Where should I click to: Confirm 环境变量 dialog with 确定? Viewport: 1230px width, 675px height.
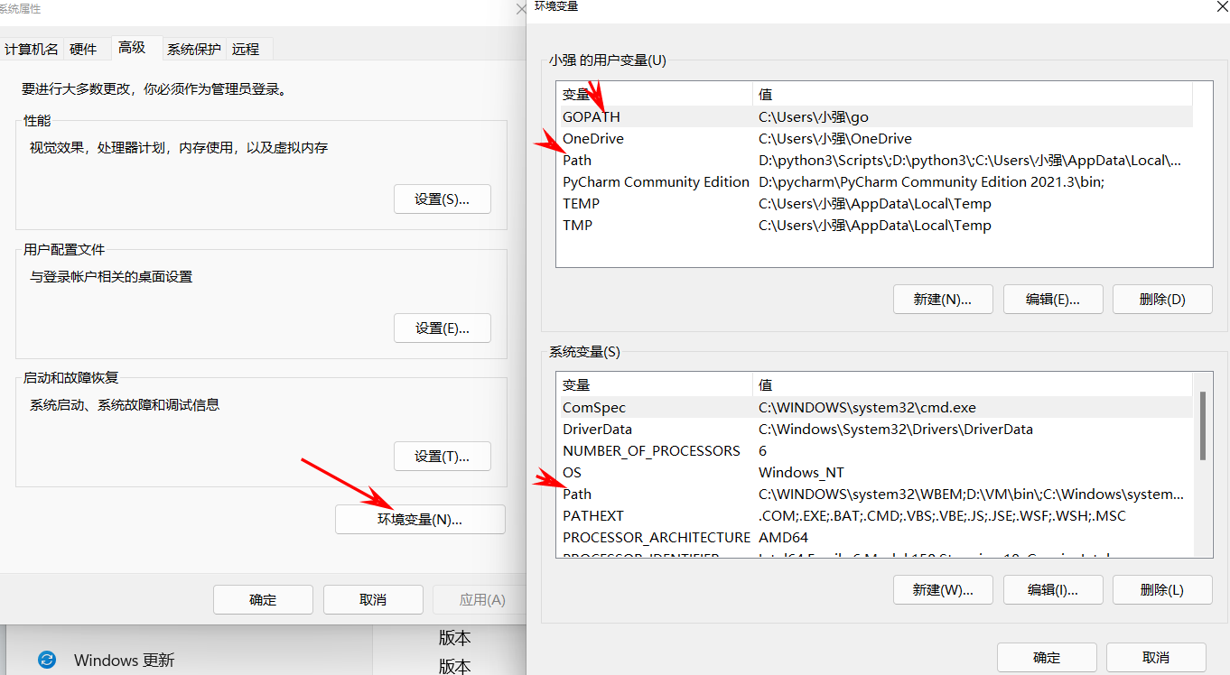click(x=1047, y=658)
